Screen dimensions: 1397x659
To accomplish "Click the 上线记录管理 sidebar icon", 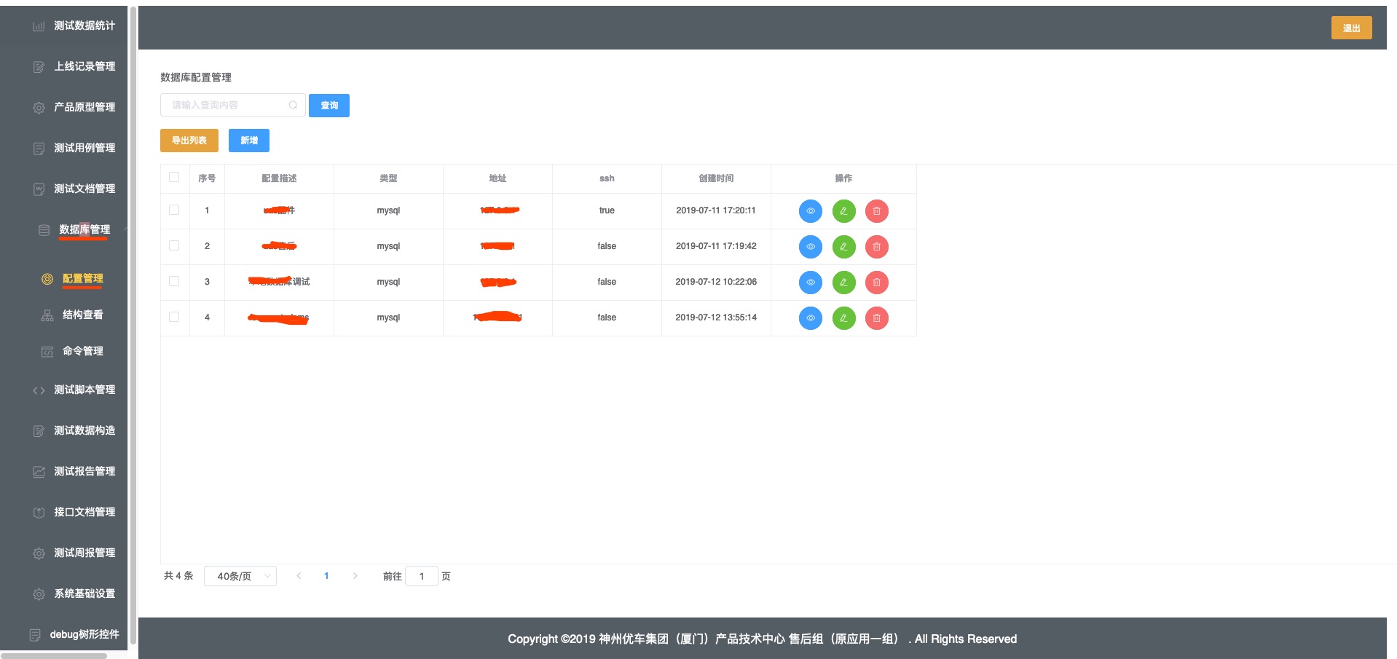I will pyautogui.click(x=39, y=67).
